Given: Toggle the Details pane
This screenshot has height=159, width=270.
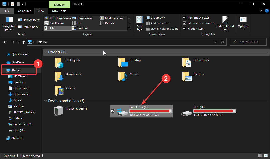Looking at the screenshot, I should coord(28,27).
